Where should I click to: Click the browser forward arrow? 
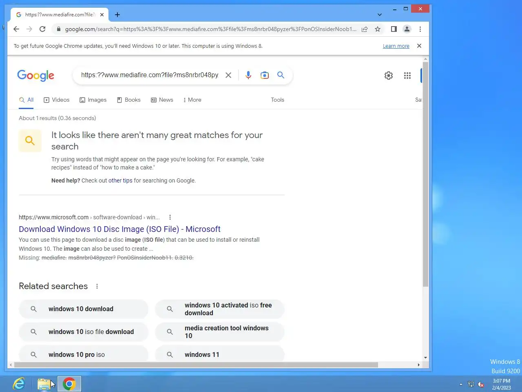29,29
